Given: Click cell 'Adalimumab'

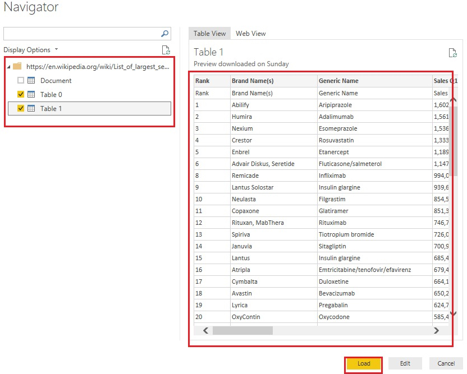Looking at the screenshot, I should tap(375, 117).
